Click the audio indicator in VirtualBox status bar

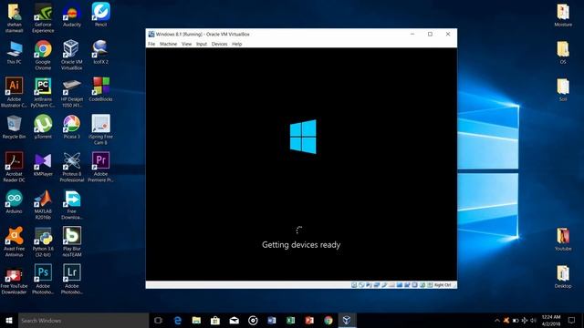[369, 285]
